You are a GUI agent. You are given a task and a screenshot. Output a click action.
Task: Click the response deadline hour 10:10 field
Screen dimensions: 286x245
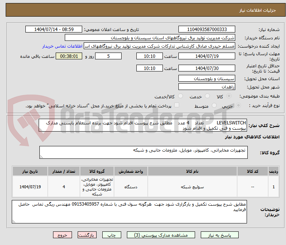click(149, 56)
